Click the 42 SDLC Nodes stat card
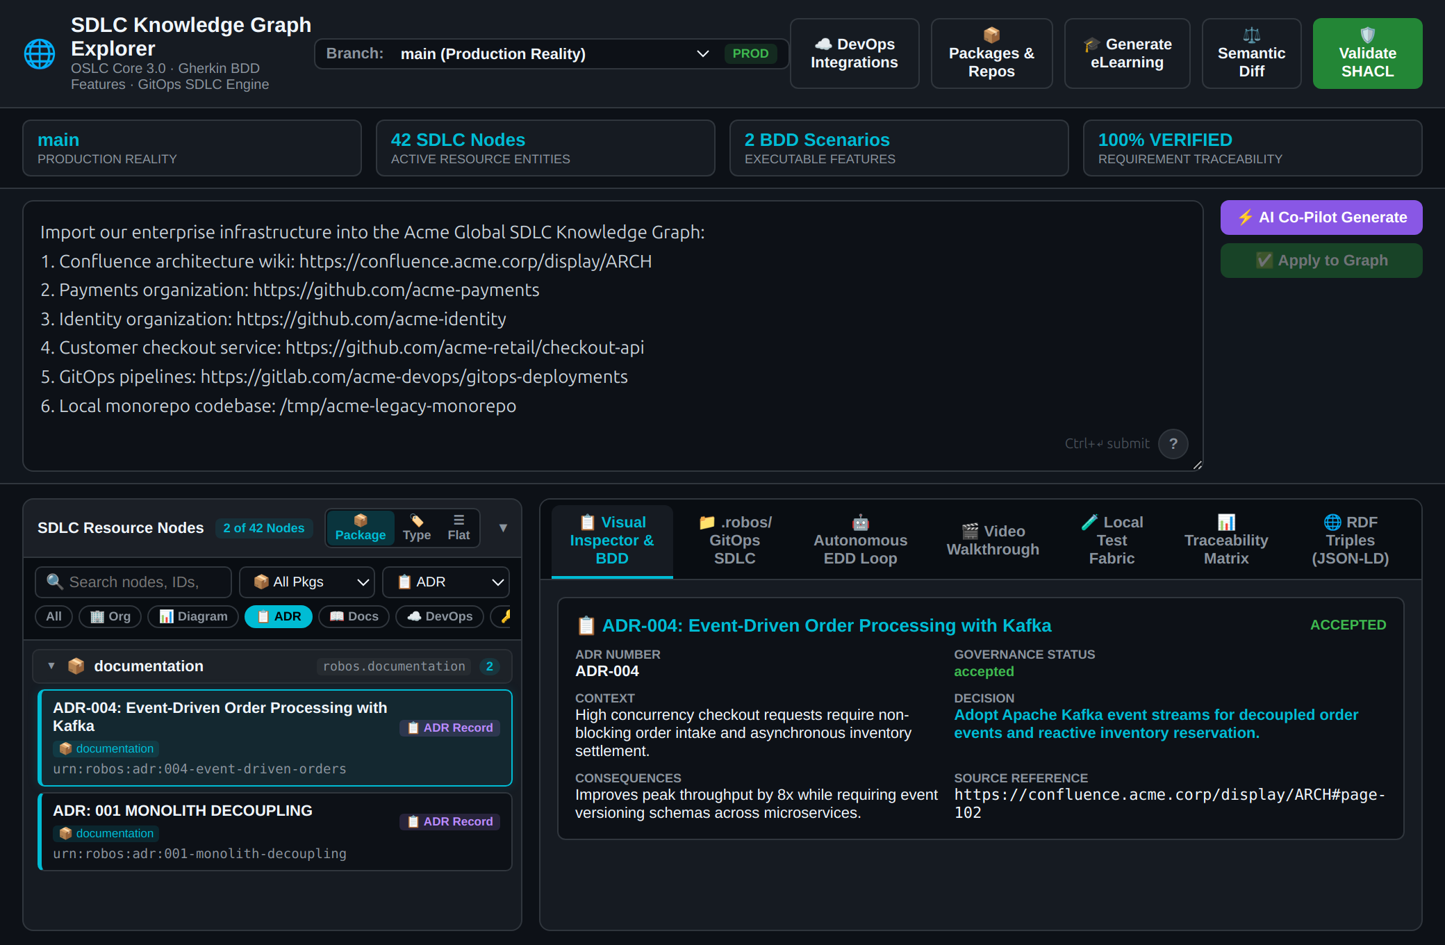Image resolution: width=1445 pixels, height=945 pixels. point(545,148)
